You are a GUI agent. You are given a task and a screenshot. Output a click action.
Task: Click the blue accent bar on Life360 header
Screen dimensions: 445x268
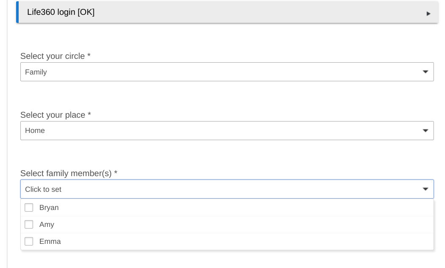tap(17, 12)
